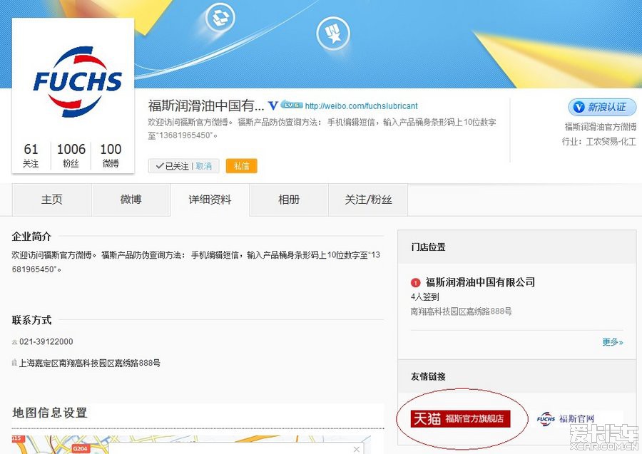Click the G204 road marker on the map

tap(80, 449)
